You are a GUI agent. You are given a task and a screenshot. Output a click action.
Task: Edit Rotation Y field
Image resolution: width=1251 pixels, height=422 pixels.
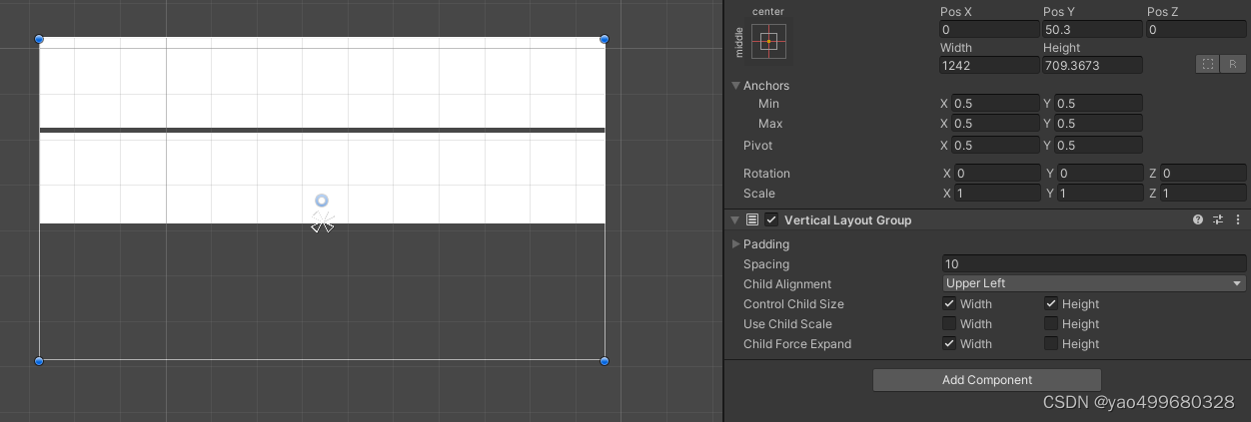(x=1100, y=174)
